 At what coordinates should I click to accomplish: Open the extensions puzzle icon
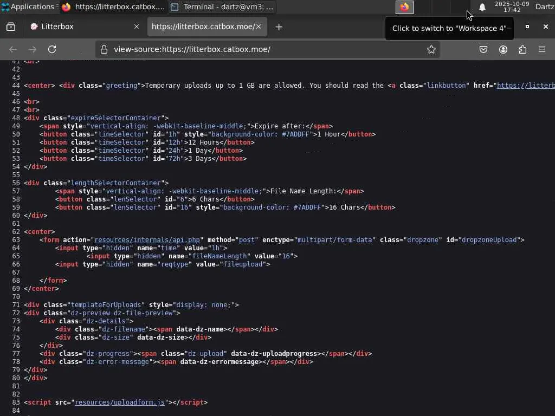pyautogui.click(x=522, y=49)
